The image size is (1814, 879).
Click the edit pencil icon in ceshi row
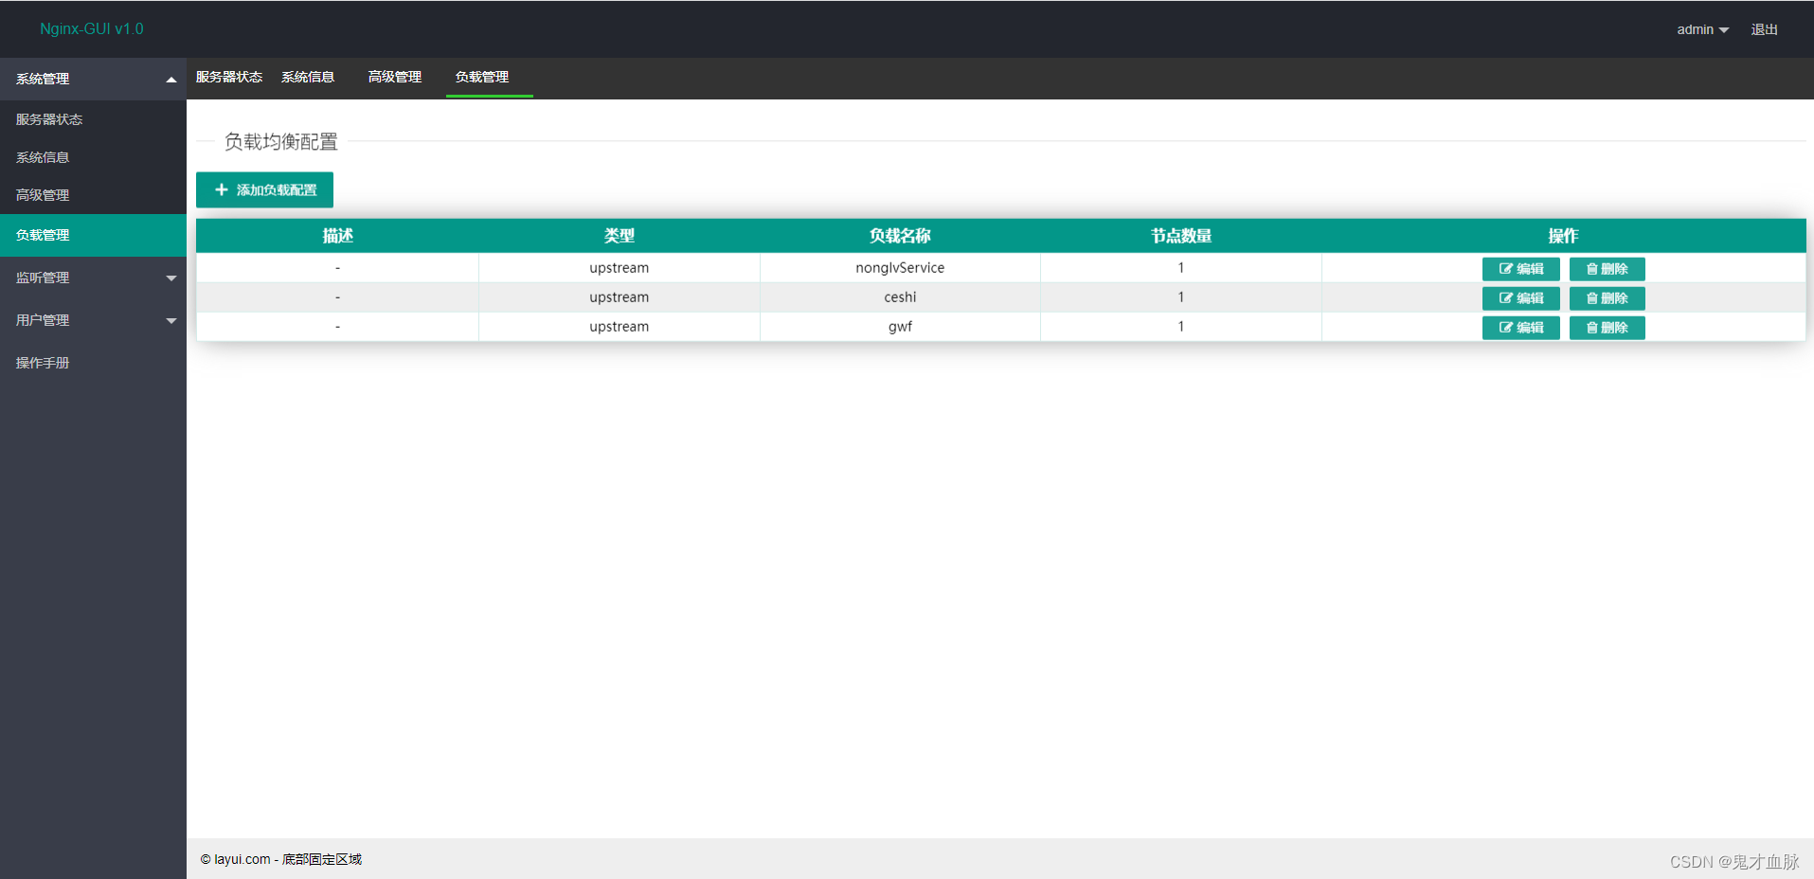pos(1505,298)
